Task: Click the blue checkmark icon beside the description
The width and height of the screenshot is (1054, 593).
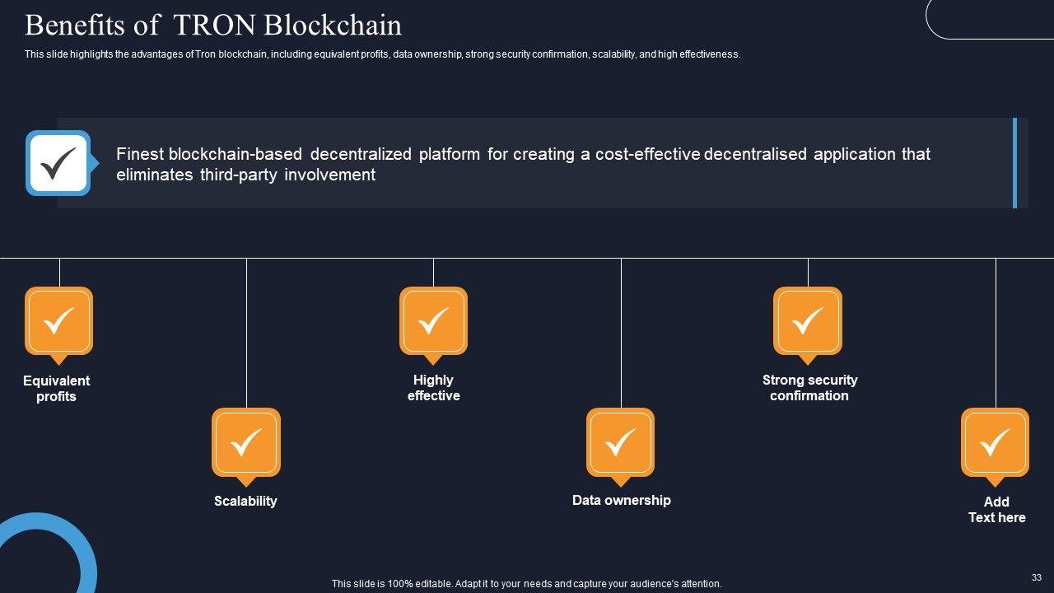Action: (58, 163)
